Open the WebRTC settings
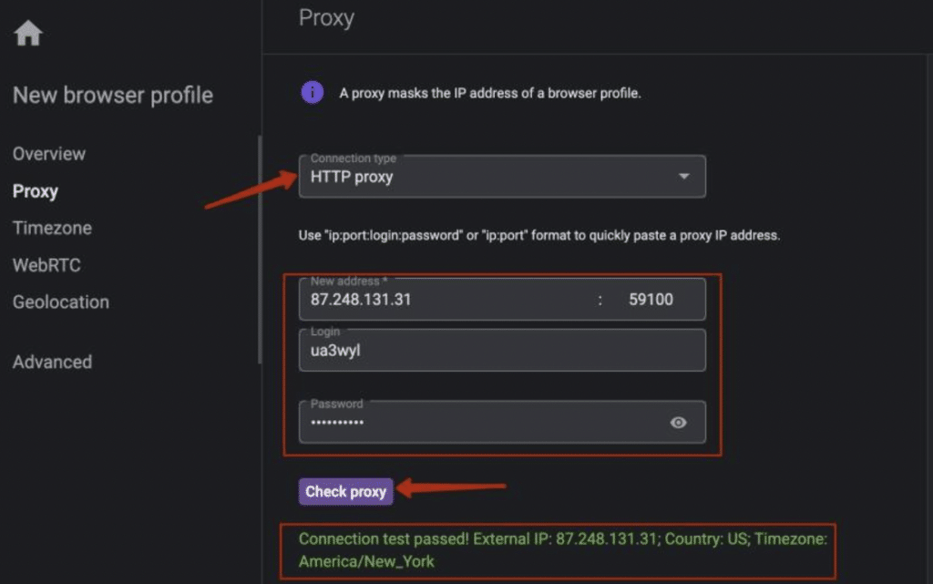Viewport: 933px width, 584px height. pos(46,265)
